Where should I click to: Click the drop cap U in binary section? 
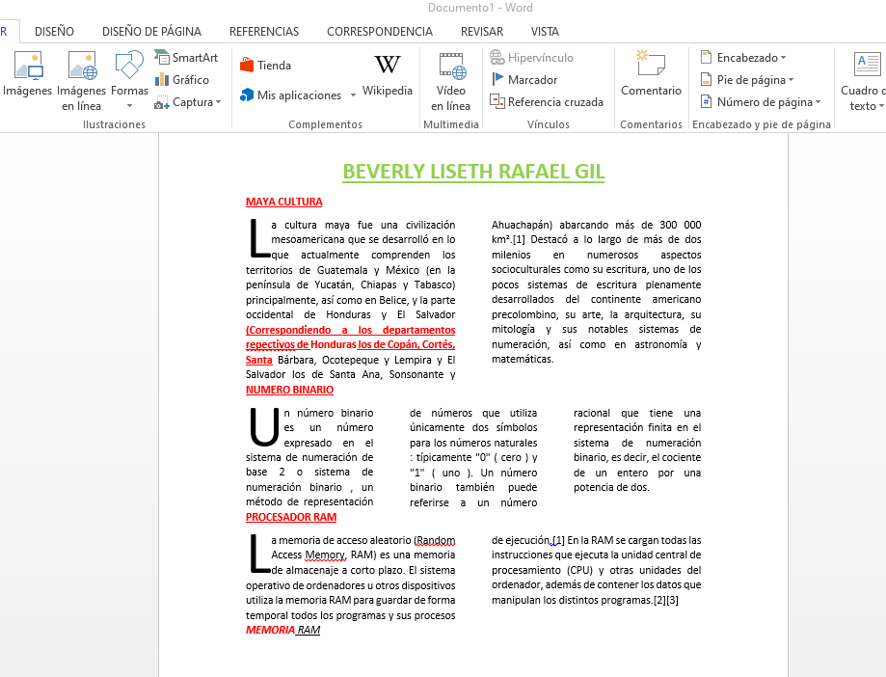click(264, 427)
